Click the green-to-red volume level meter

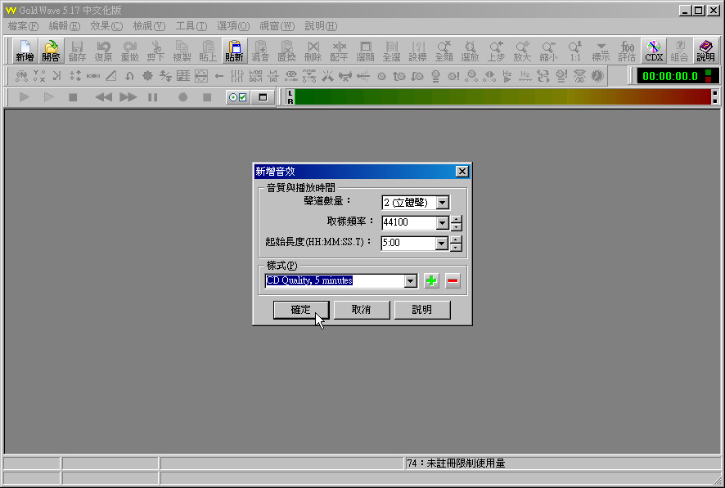point(502,97)
